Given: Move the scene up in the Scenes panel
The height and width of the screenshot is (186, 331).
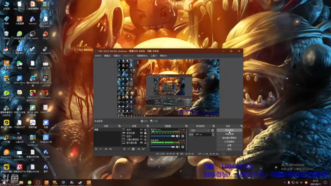Looking at the screenshot, I should 106,149.
